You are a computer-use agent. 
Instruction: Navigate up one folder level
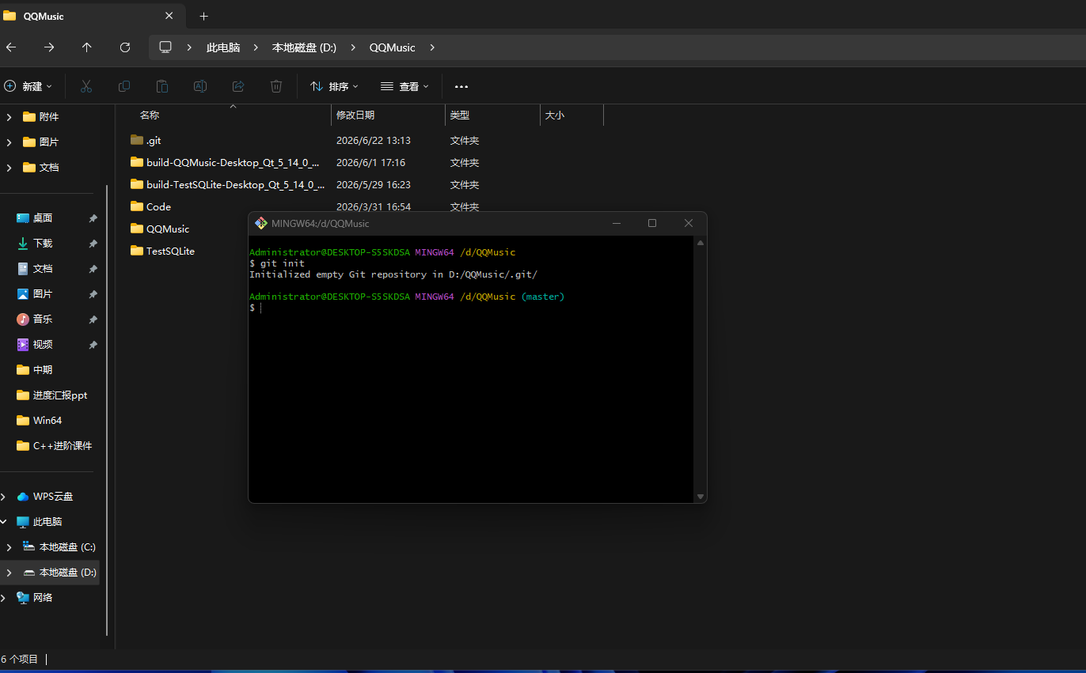click(x=87, y=47)
